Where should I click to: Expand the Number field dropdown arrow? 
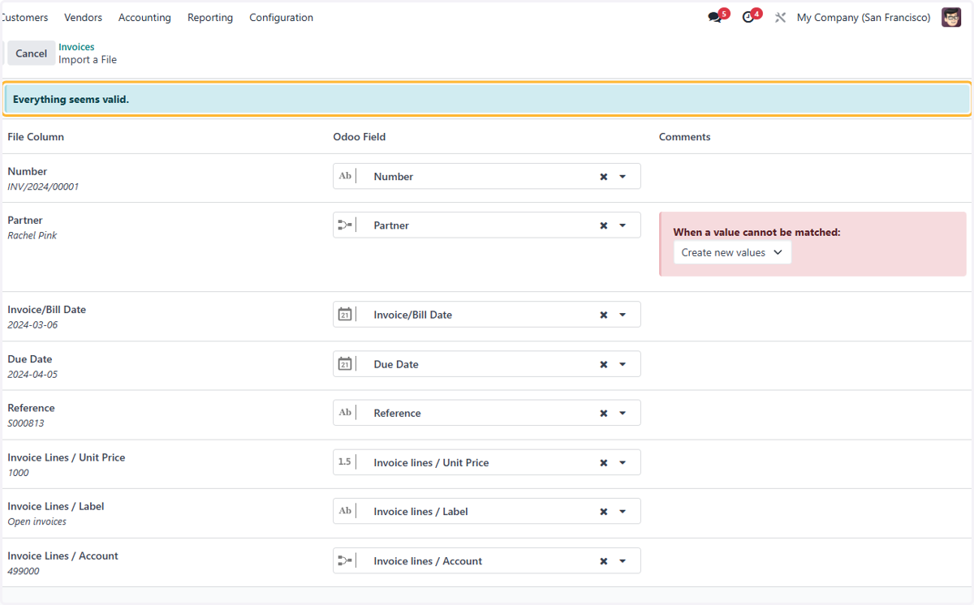pos(623,177)
